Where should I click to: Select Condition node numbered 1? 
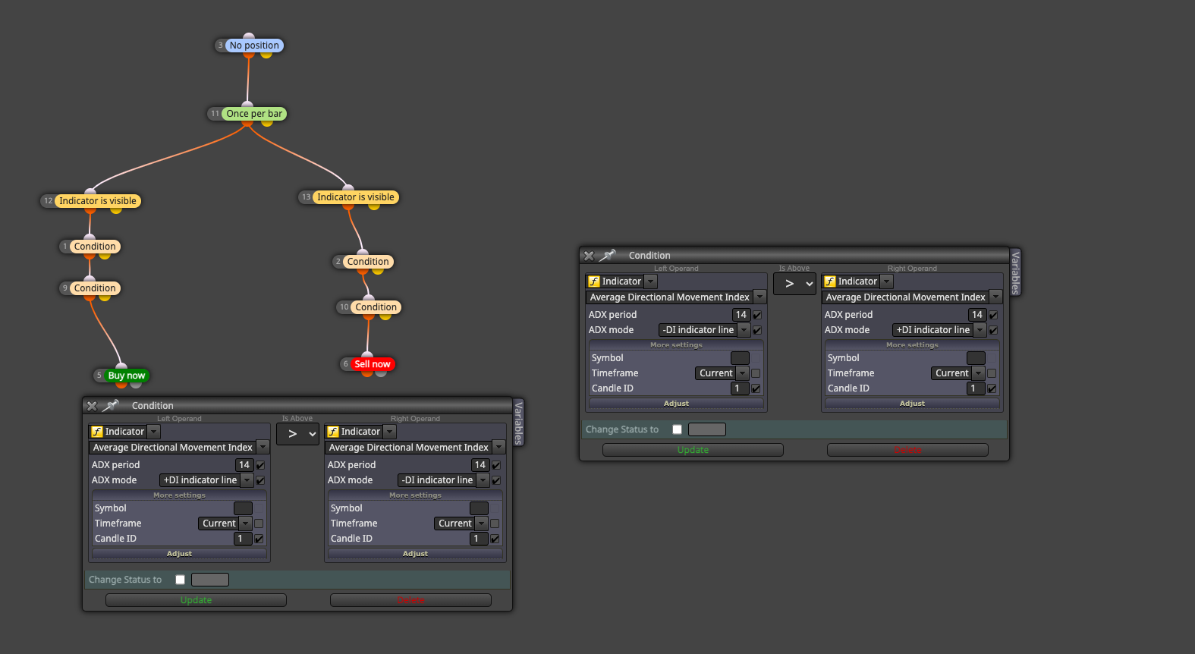click(x=95, y=247)
